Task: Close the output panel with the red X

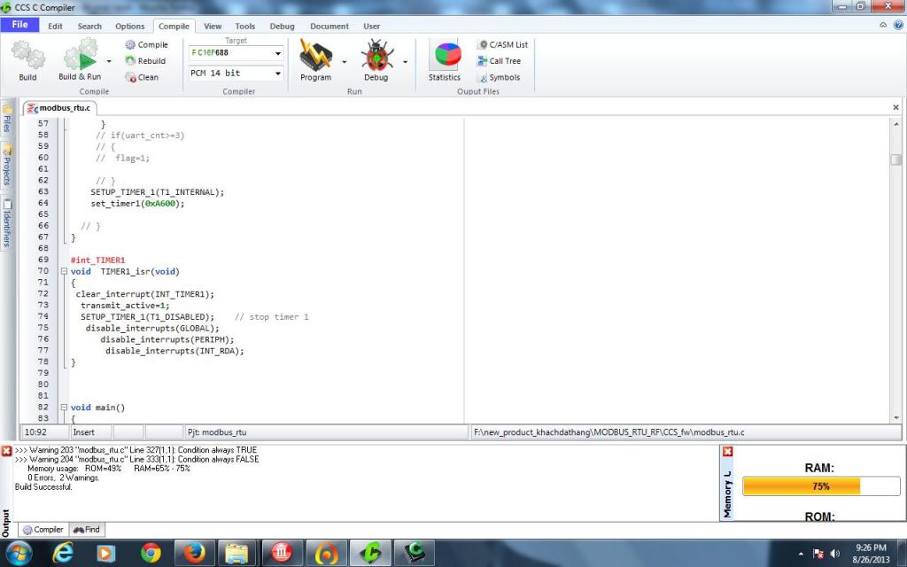Action: pyautogui.click(x=6, y=451)
